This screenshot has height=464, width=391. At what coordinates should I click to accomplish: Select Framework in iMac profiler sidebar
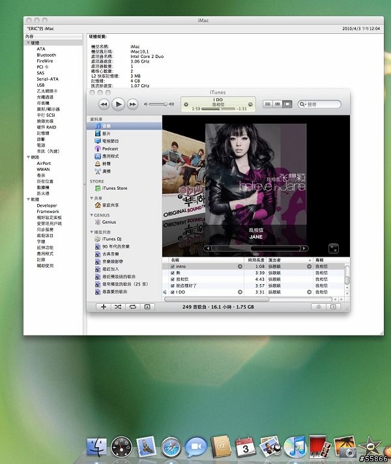click(x=48, y=212)
